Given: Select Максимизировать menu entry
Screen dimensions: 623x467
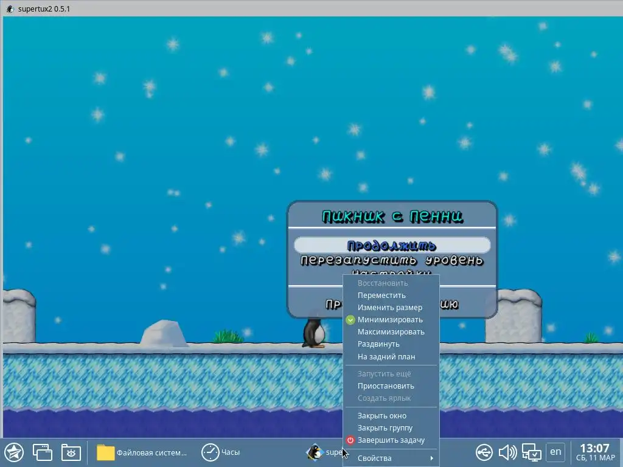Looking at the screenshot, I should 391,332.
